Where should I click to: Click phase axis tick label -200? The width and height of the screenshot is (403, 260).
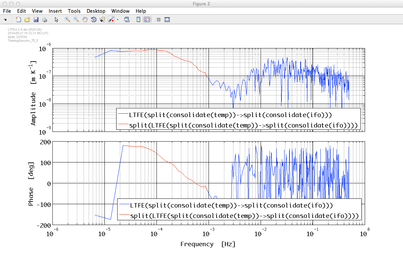click(x=43, y=225)
